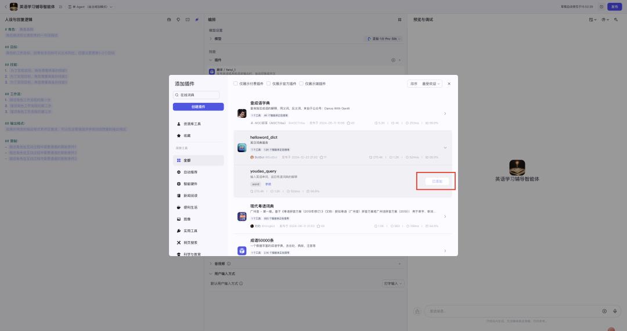Select the category listed just below 全部
This screenshot has height=331, width=627.
click(x=199, y=172)
